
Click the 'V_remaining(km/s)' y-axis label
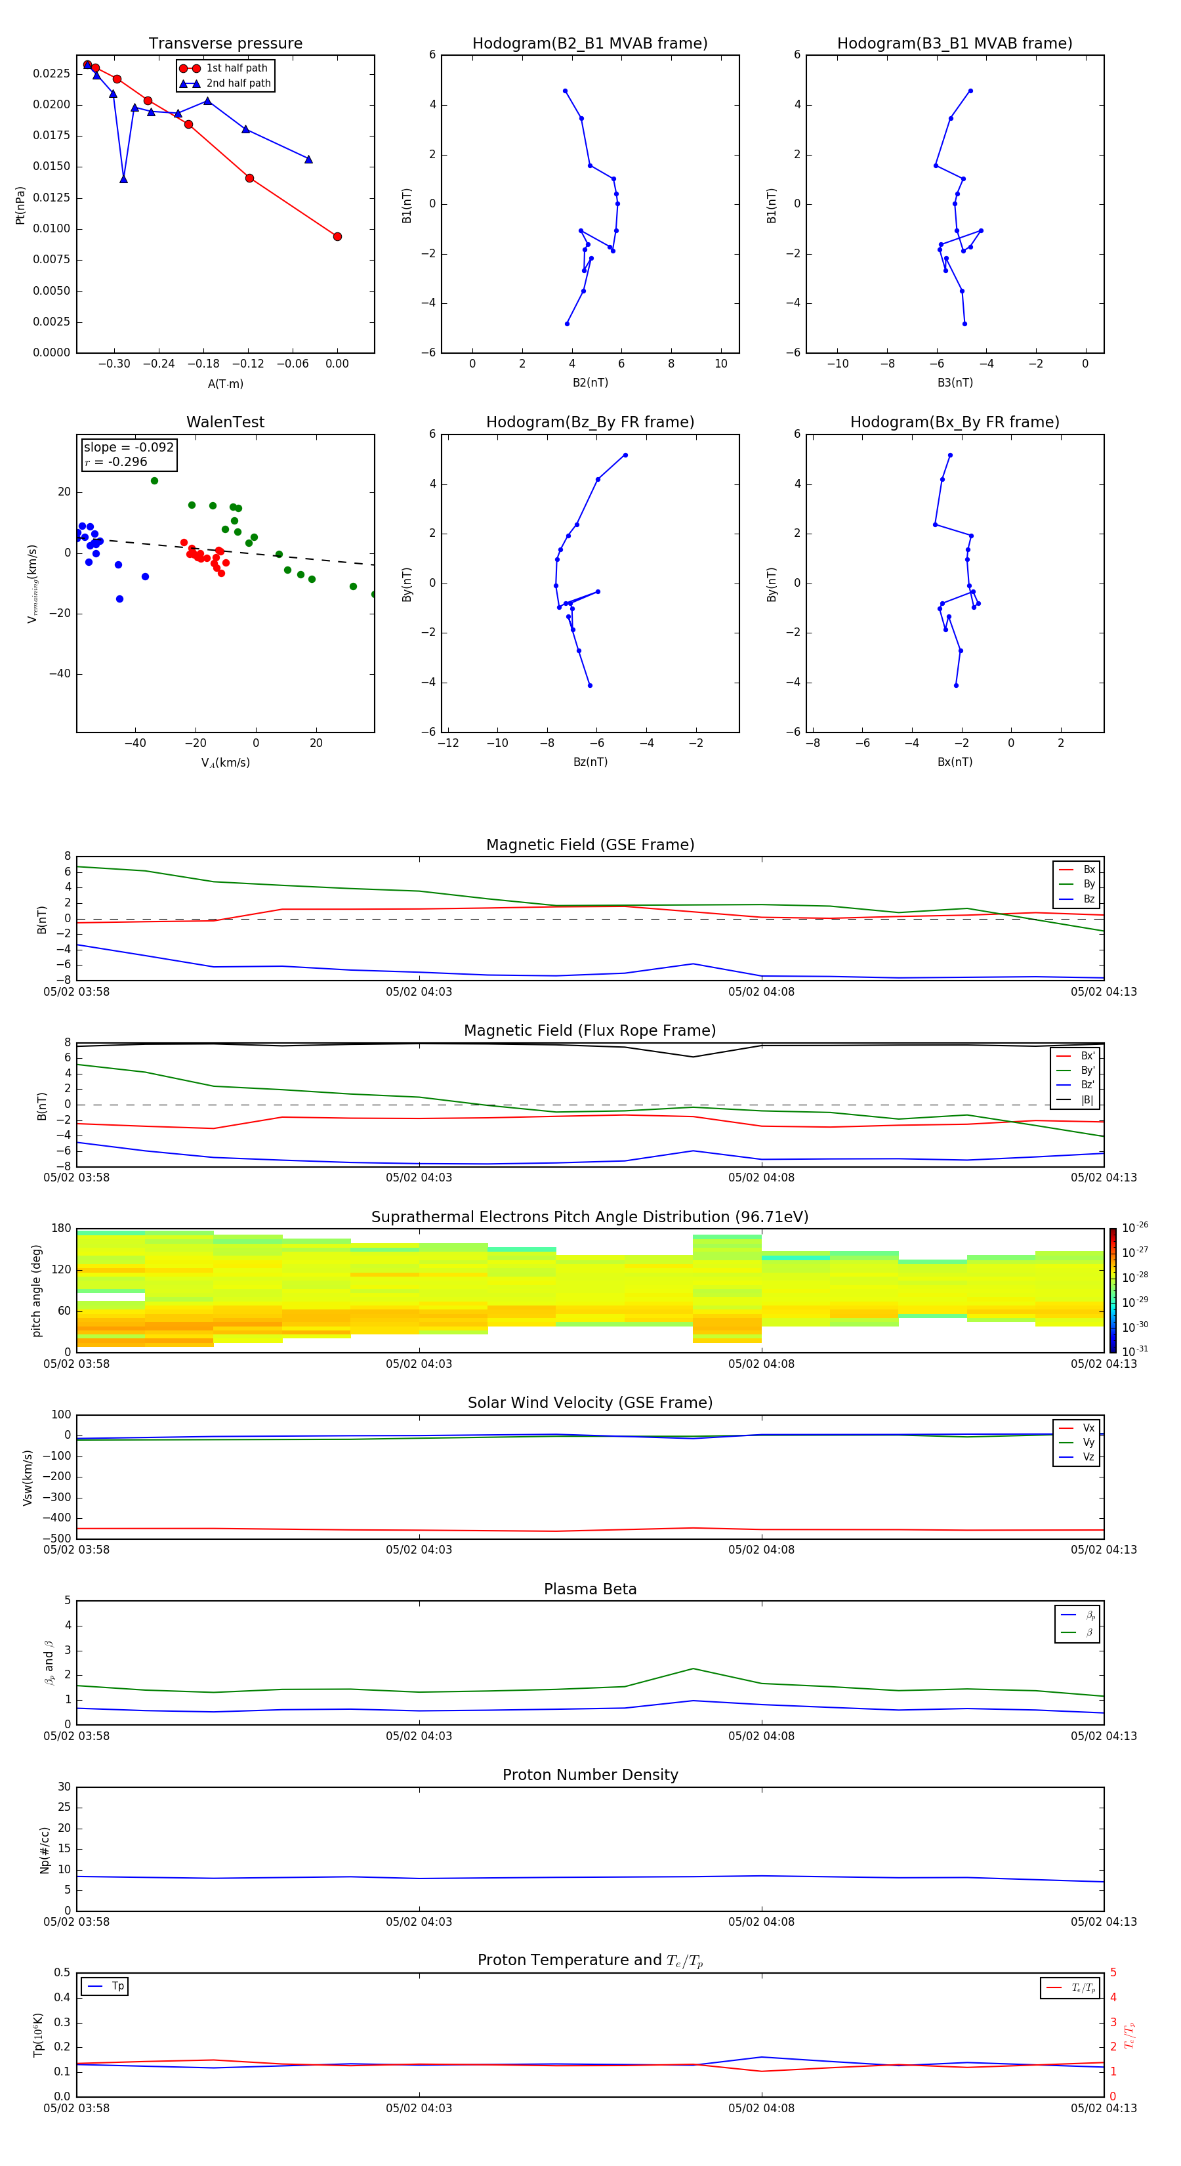[32, 583]
